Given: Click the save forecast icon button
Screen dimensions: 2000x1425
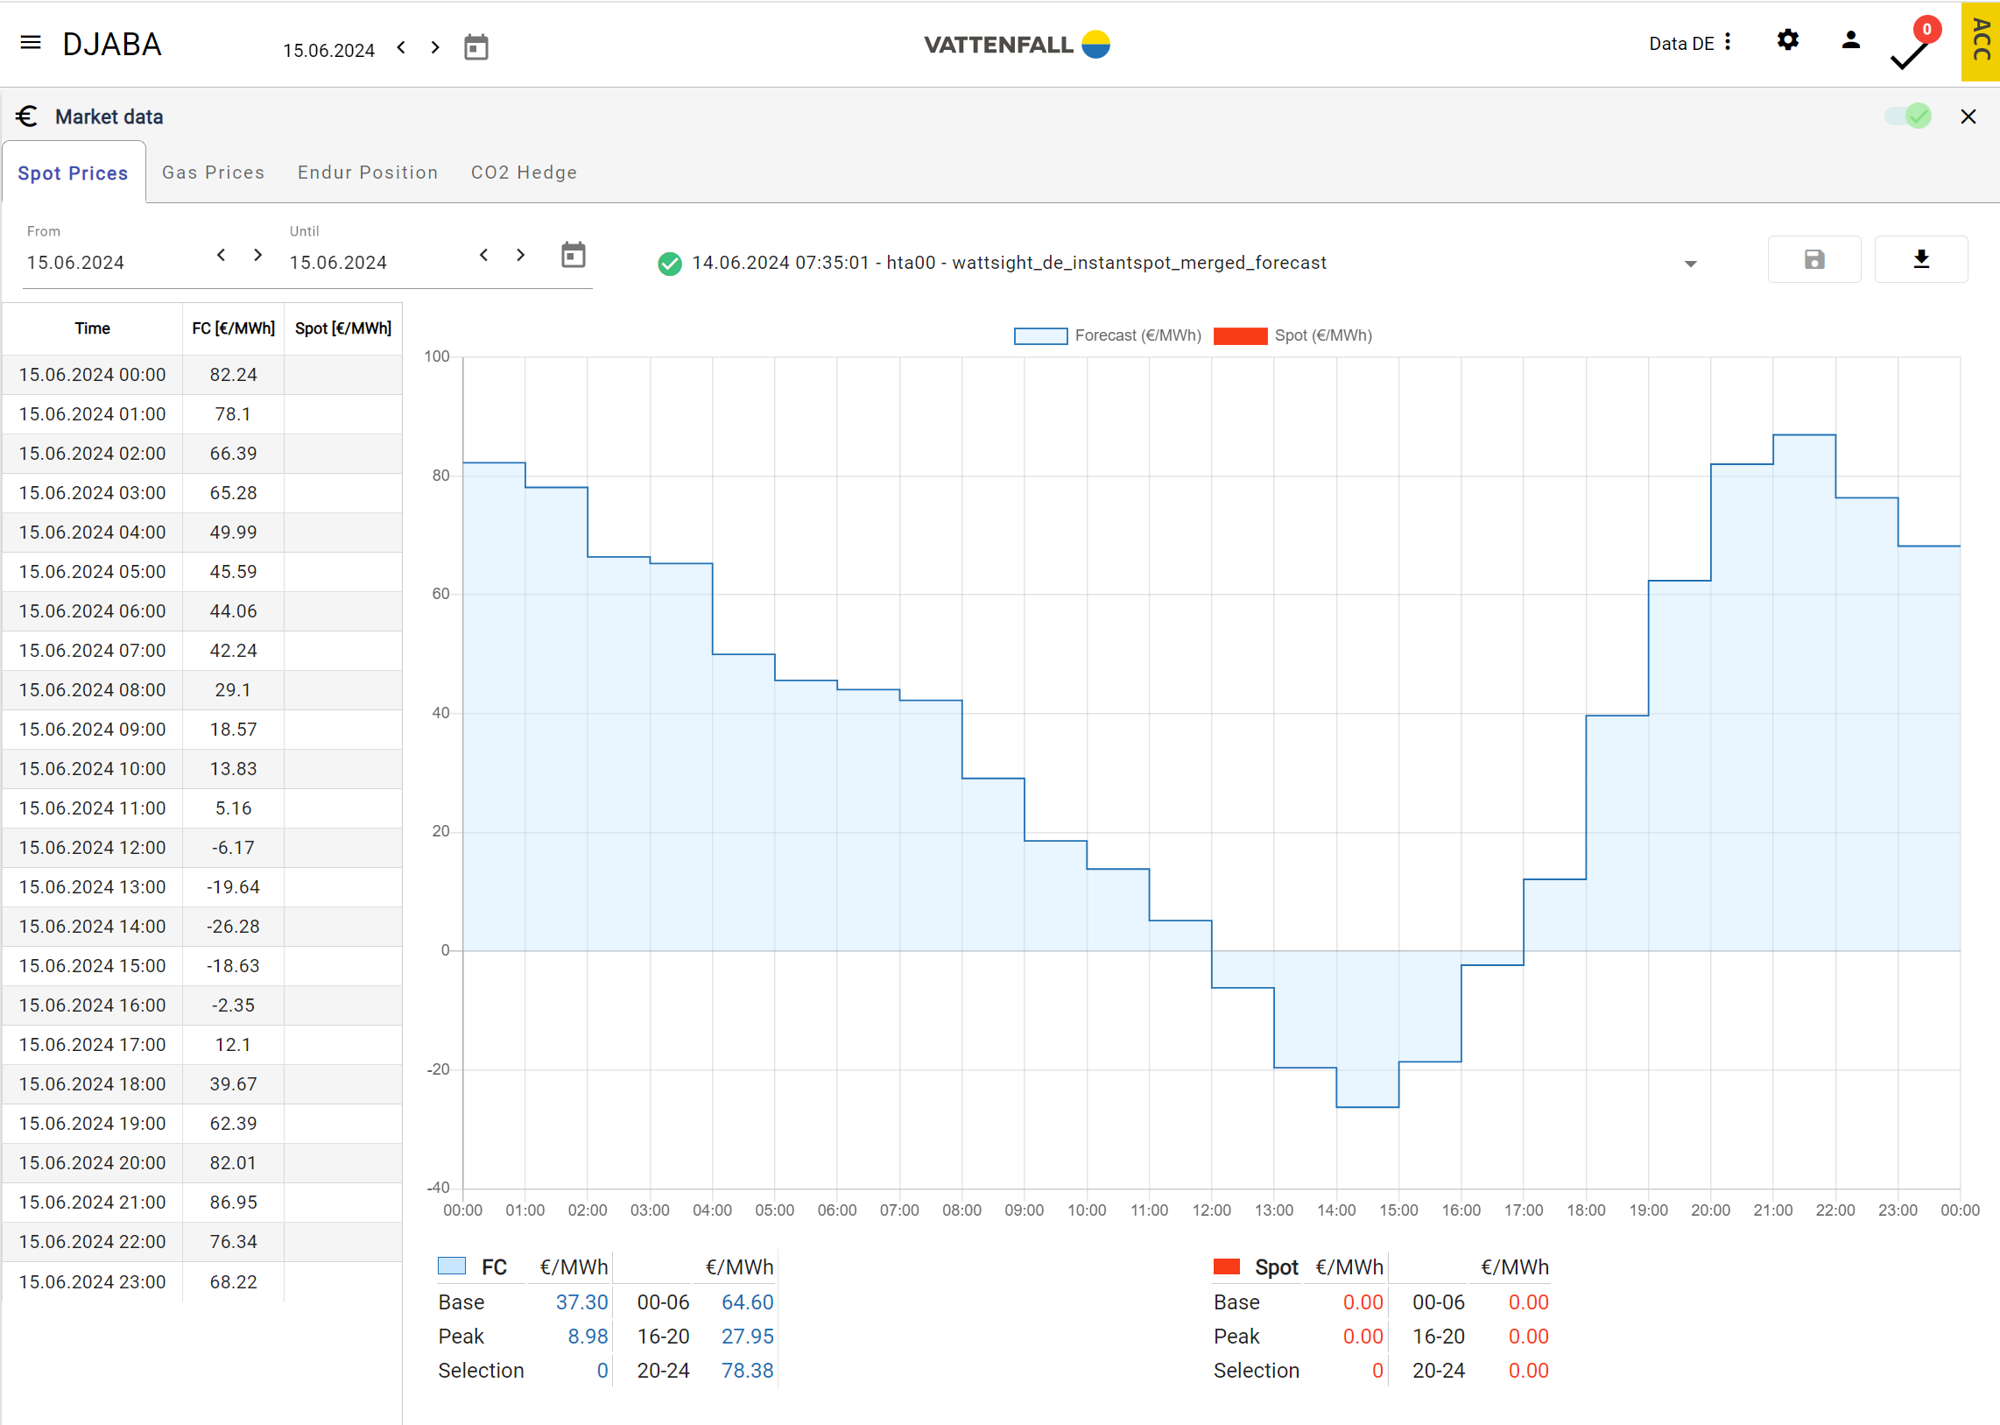Looking at the screenshot, I should 1813,260.
